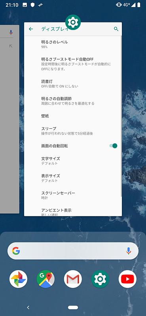Open 壁紙 setting
Image resolution: width=146 pixels, height=316 pixels.
(x=73, y=116)
